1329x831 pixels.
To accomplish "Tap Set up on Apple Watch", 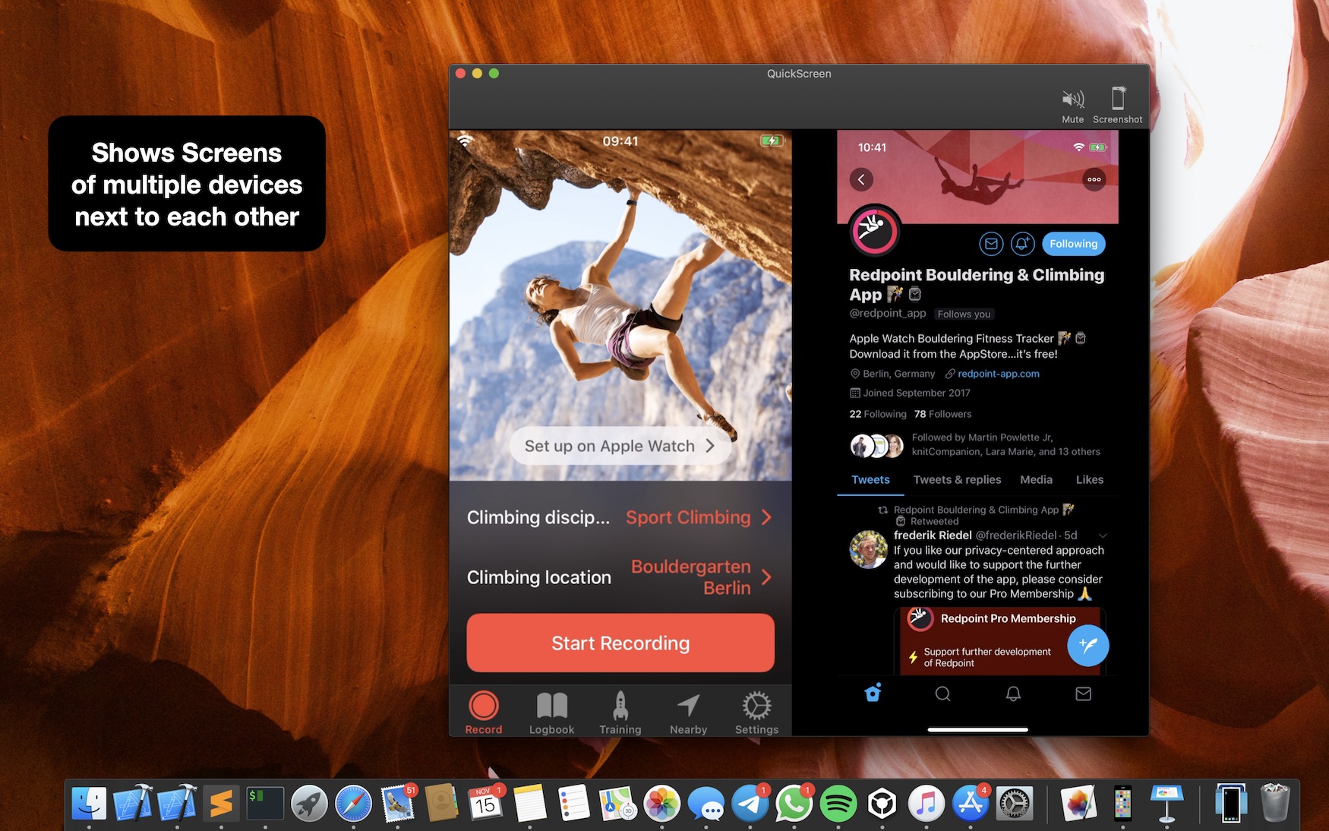I will click(620, 446).
